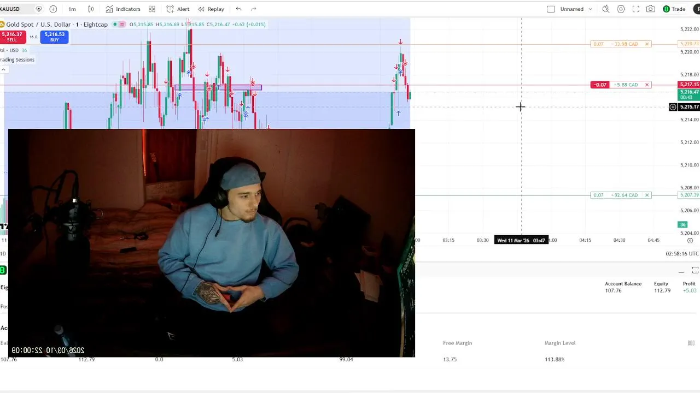Minimize the account manager panel
The image size is (700, 393).
[681, 271]
